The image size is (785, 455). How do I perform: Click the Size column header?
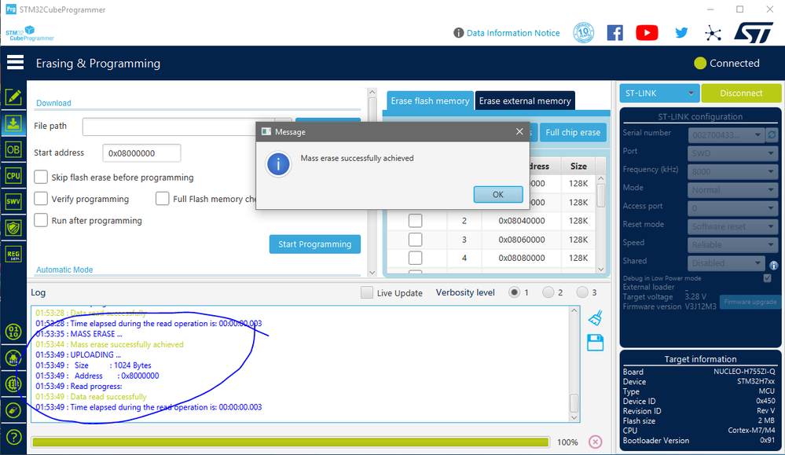pyautogui.click(x=578, y=166)
